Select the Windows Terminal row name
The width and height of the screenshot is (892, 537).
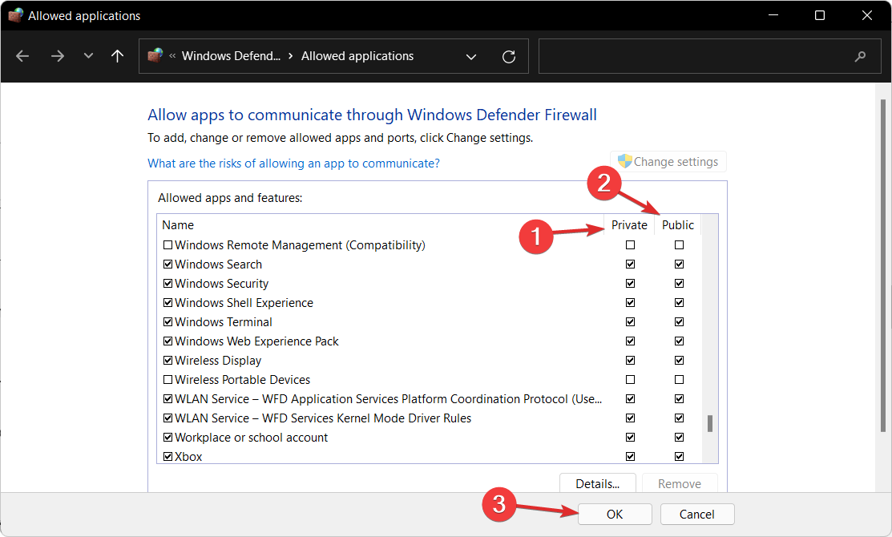224,322
